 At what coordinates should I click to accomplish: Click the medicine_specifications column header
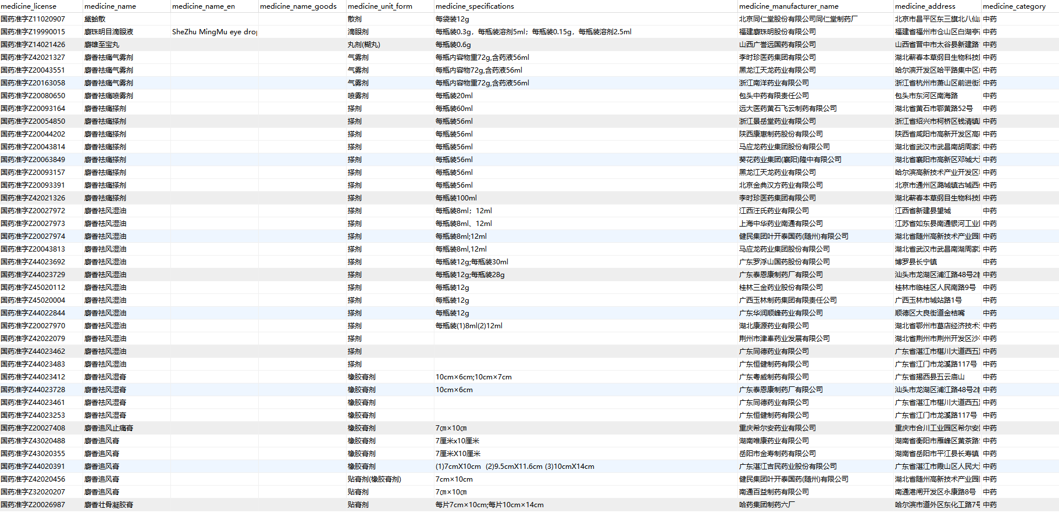point(475,6)
